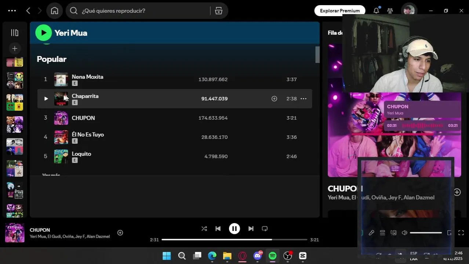
Task: Open the Spotify Home page
Action: click(x=54, y=11)
